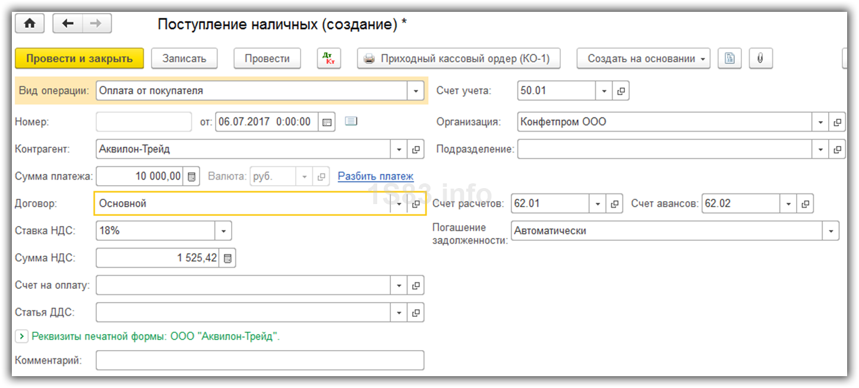The height and width of the screenshot is (388, 859).
Task: Expand Реквизиты печатной формы section
Action: [21, 336]
